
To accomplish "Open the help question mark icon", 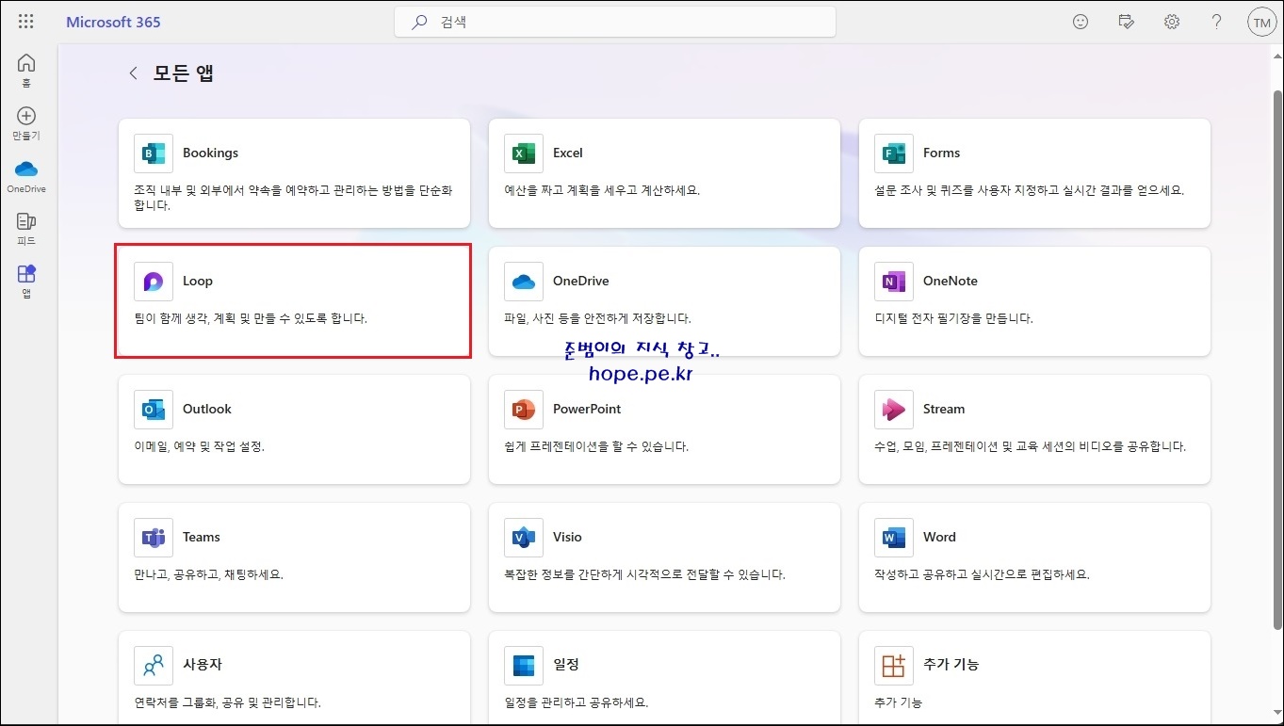I will [1217, 22].
